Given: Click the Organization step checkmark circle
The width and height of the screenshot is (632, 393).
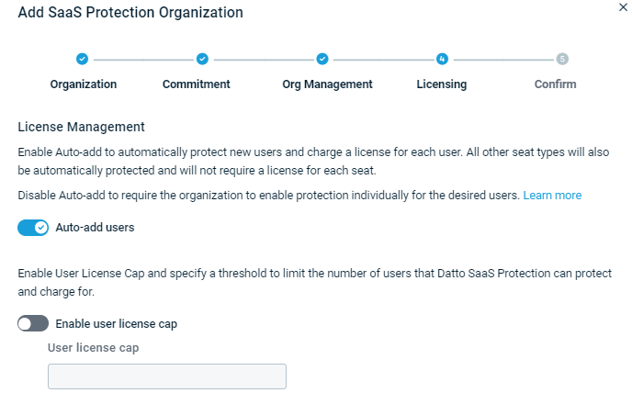Looking at the screenshot, I should click(x=83, y=59).
